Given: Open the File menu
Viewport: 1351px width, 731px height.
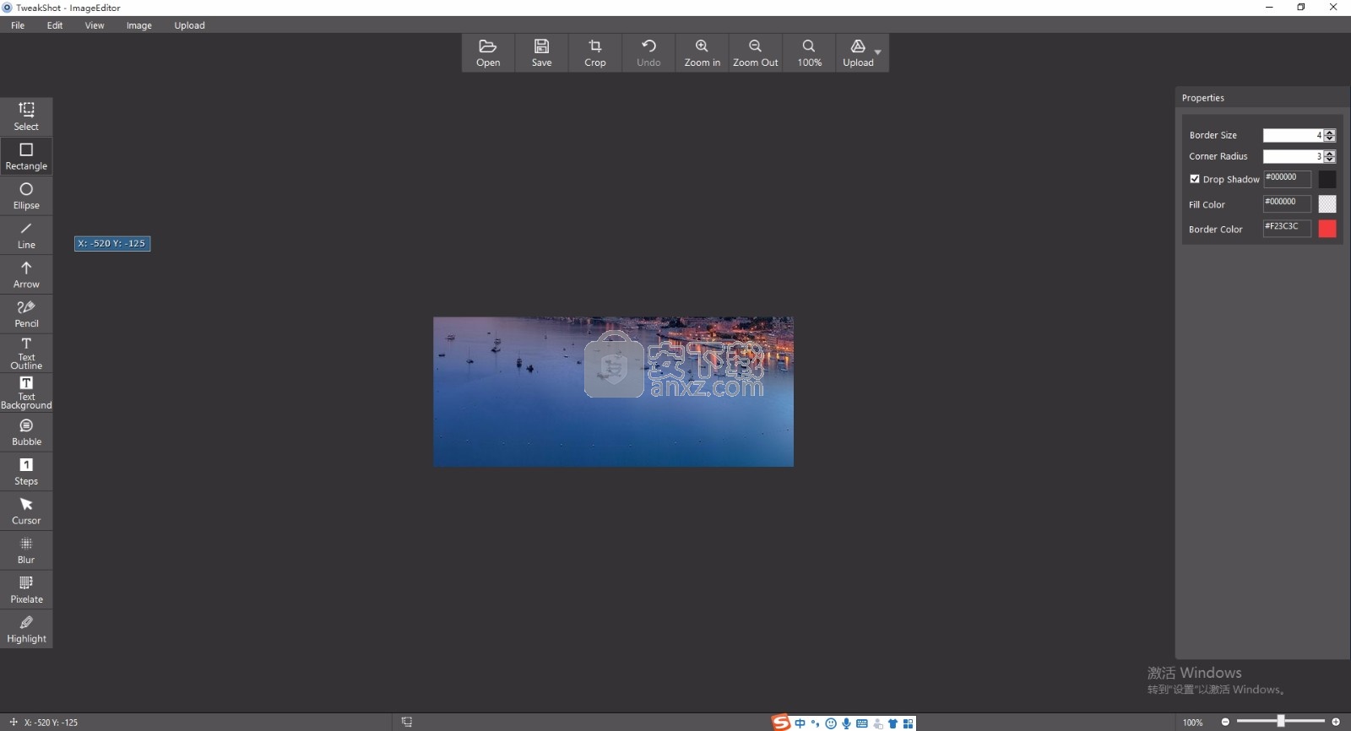Looking at the screenshot, I should (x=18, y=25).
